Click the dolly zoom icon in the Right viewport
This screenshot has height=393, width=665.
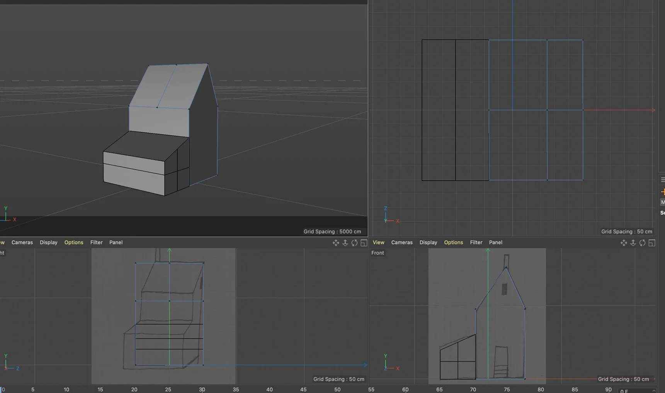click(x=345, y=243)
